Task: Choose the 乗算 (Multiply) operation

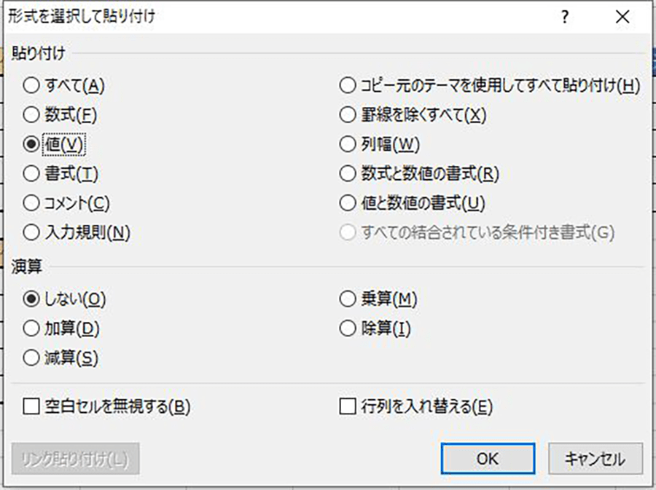Action: pos(348,299)
